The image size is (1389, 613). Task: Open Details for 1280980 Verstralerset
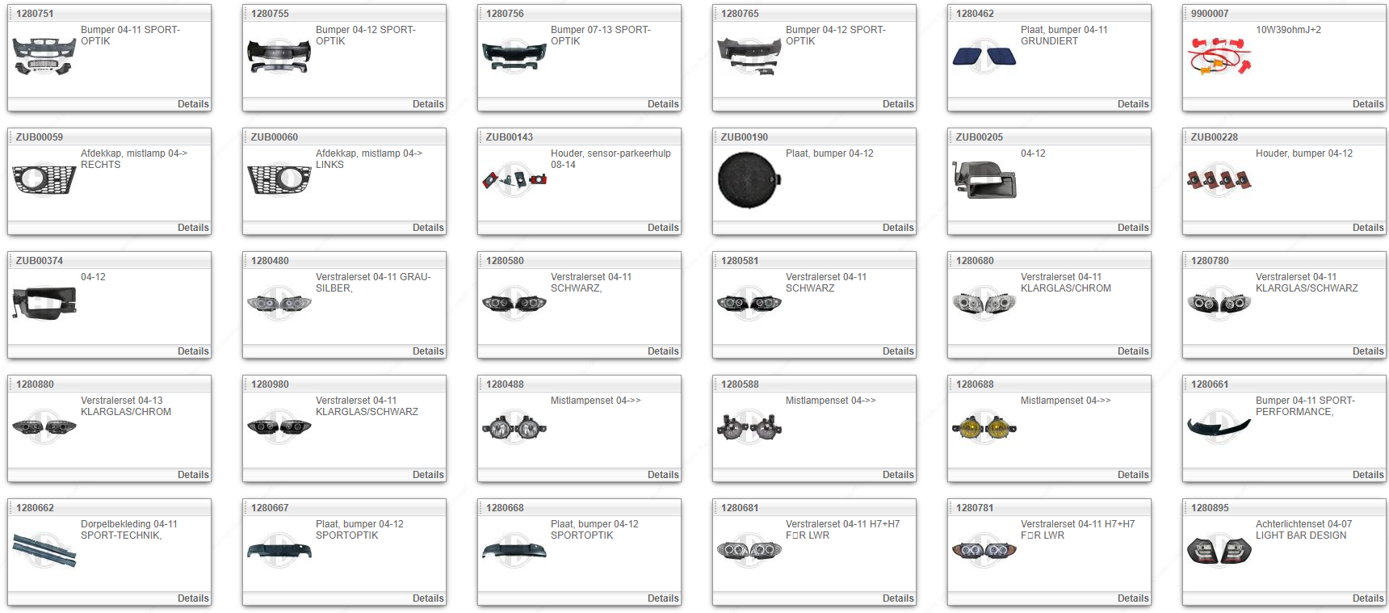(428, 475)
